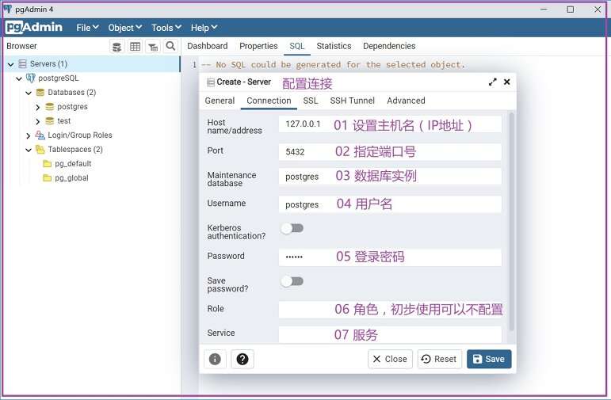Image resolution: width=611 pixels, height=400 pixels.
Task: Click the Reset button
Action: (439, 359)
